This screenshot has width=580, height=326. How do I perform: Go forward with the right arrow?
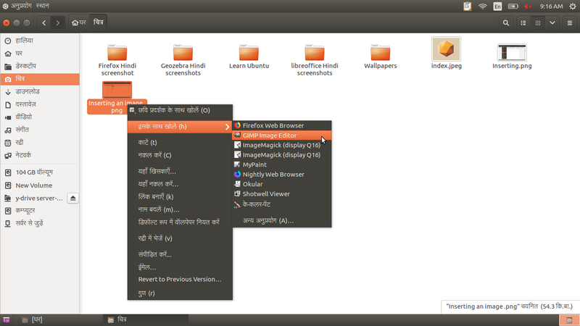(58, 23)
